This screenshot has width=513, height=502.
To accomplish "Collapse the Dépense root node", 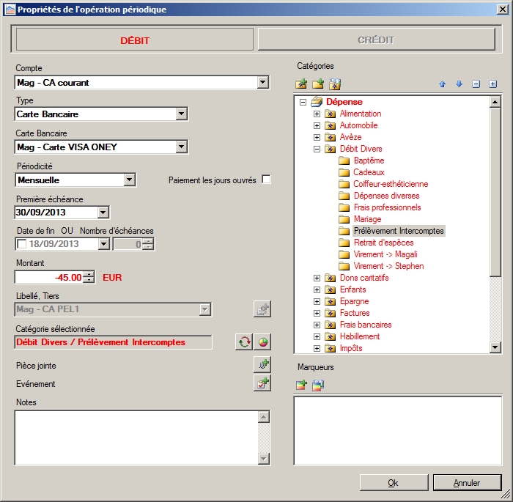I will click(303, 102).
